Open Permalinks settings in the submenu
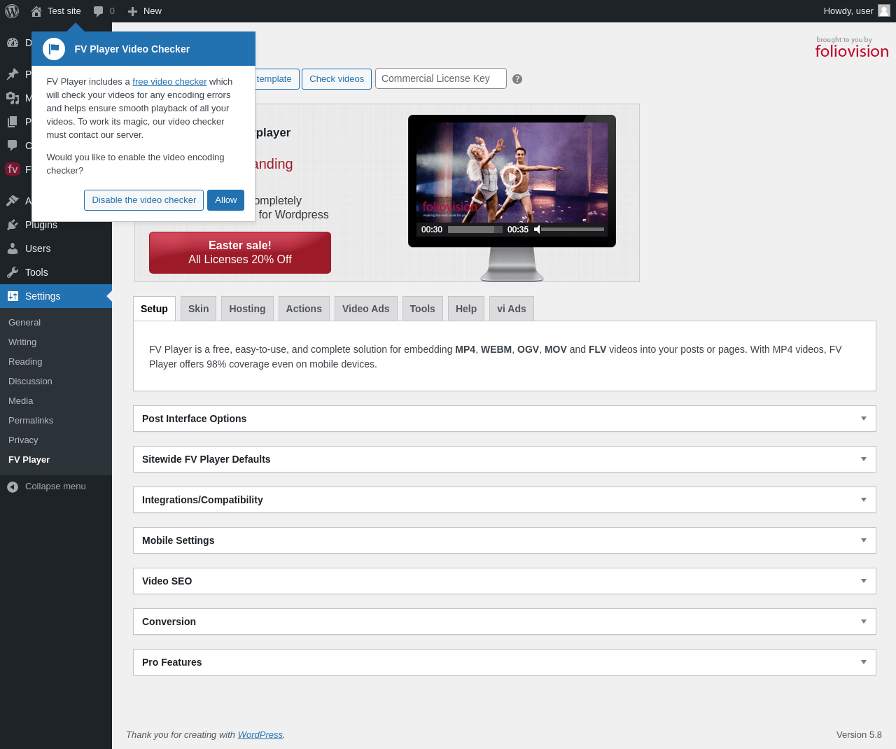The width and height of the screenshot is (896, 749). (x=31, y=421)
